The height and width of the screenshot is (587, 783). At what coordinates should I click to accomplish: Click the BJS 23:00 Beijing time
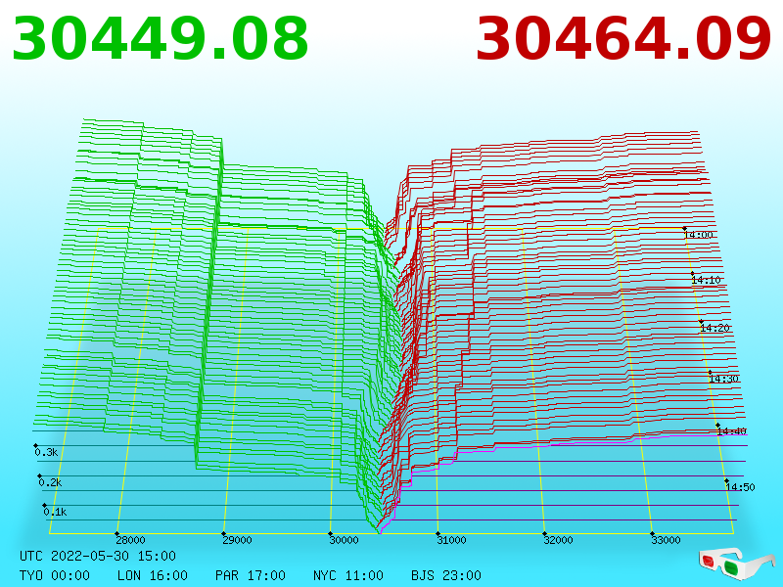pyautogui.click(x=446, y=575)
